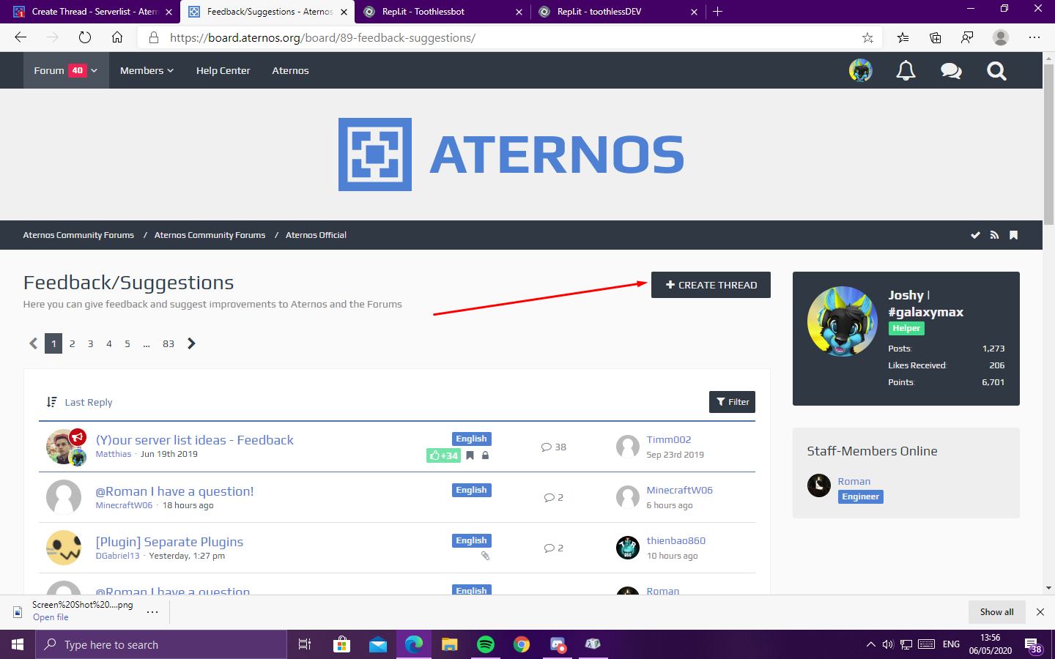Open Timm002 last poster profile link
This screenshot has width=1055, height=659.
coord(669,439)
